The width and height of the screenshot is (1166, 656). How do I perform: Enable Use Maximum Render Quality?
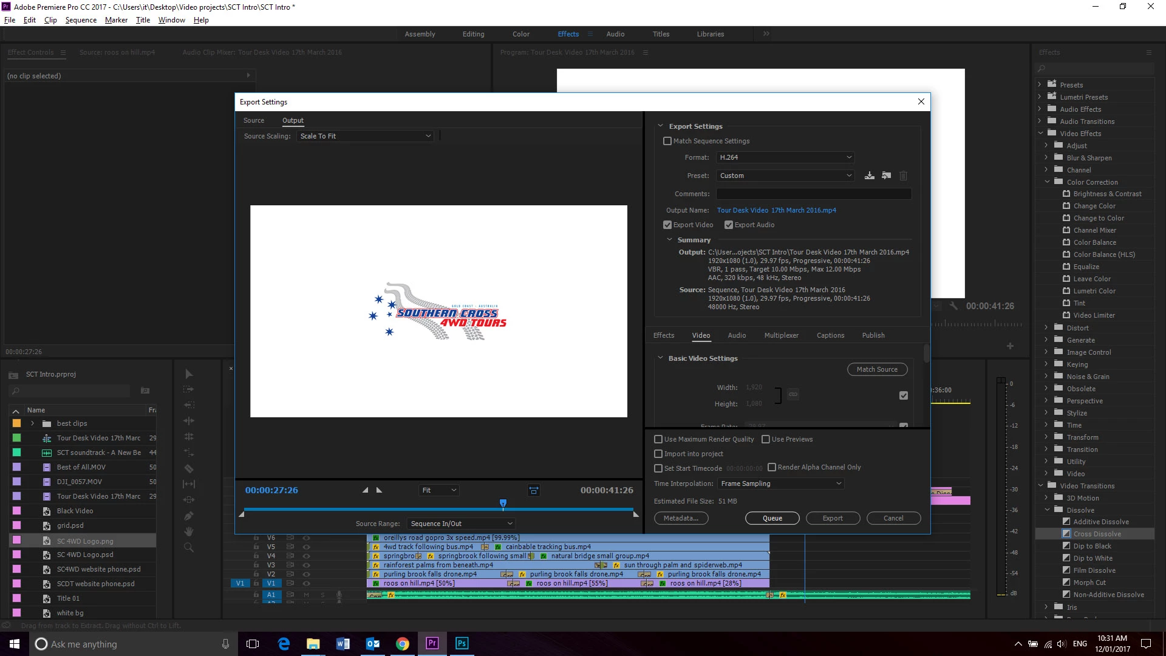tap(658, 439)
